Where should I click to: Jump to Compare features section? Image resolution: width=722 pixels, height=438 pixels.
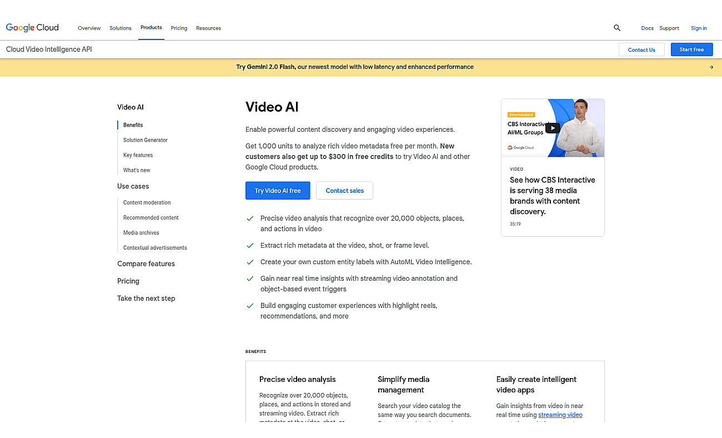(146, 264)
